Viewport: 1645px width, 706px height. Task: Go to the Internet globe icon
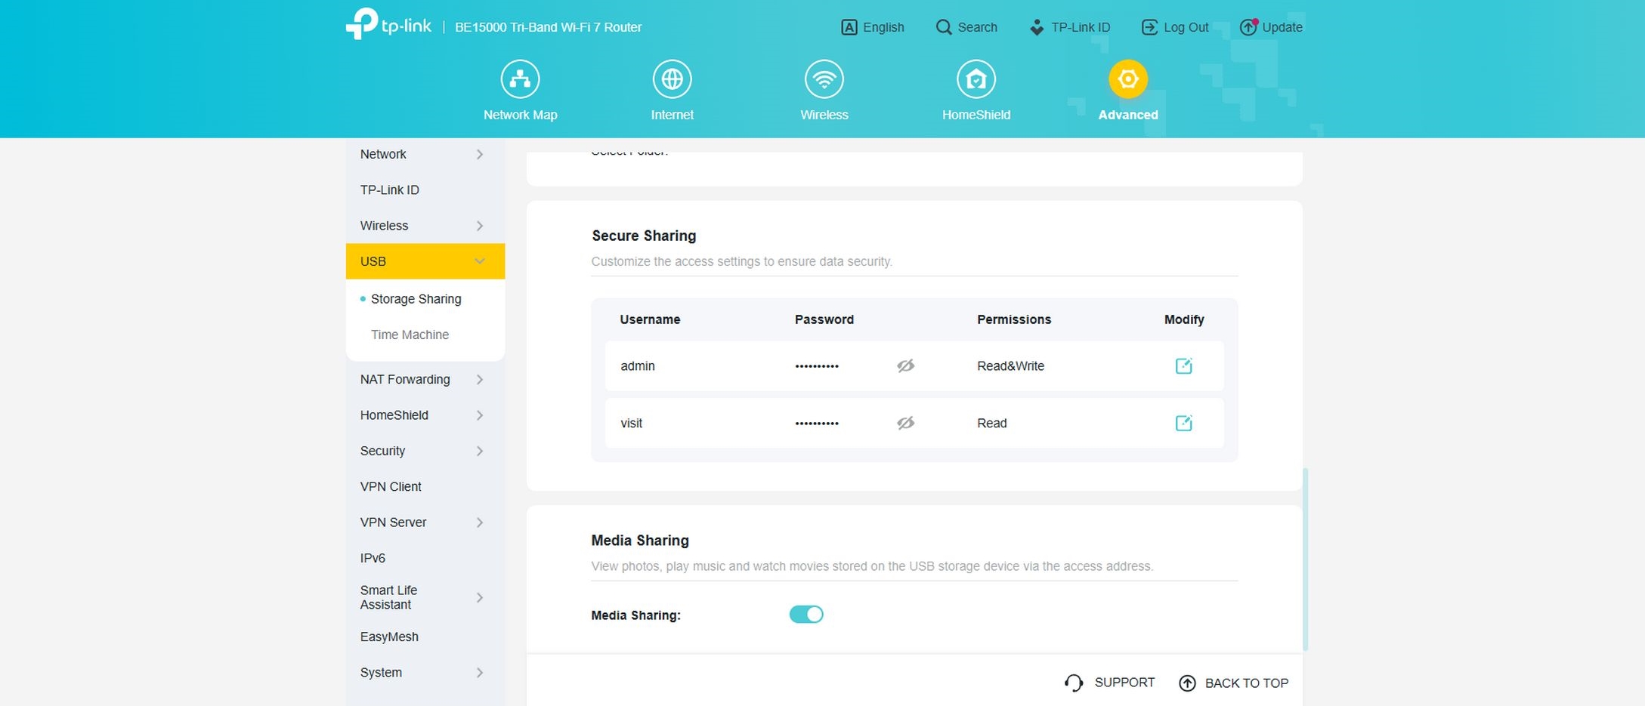point(672,79)
